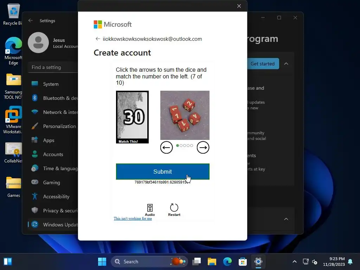The height and width of the screenshot is (270, 360).
Task: Open the clock showing 9:23 PM
Action: 334,262
